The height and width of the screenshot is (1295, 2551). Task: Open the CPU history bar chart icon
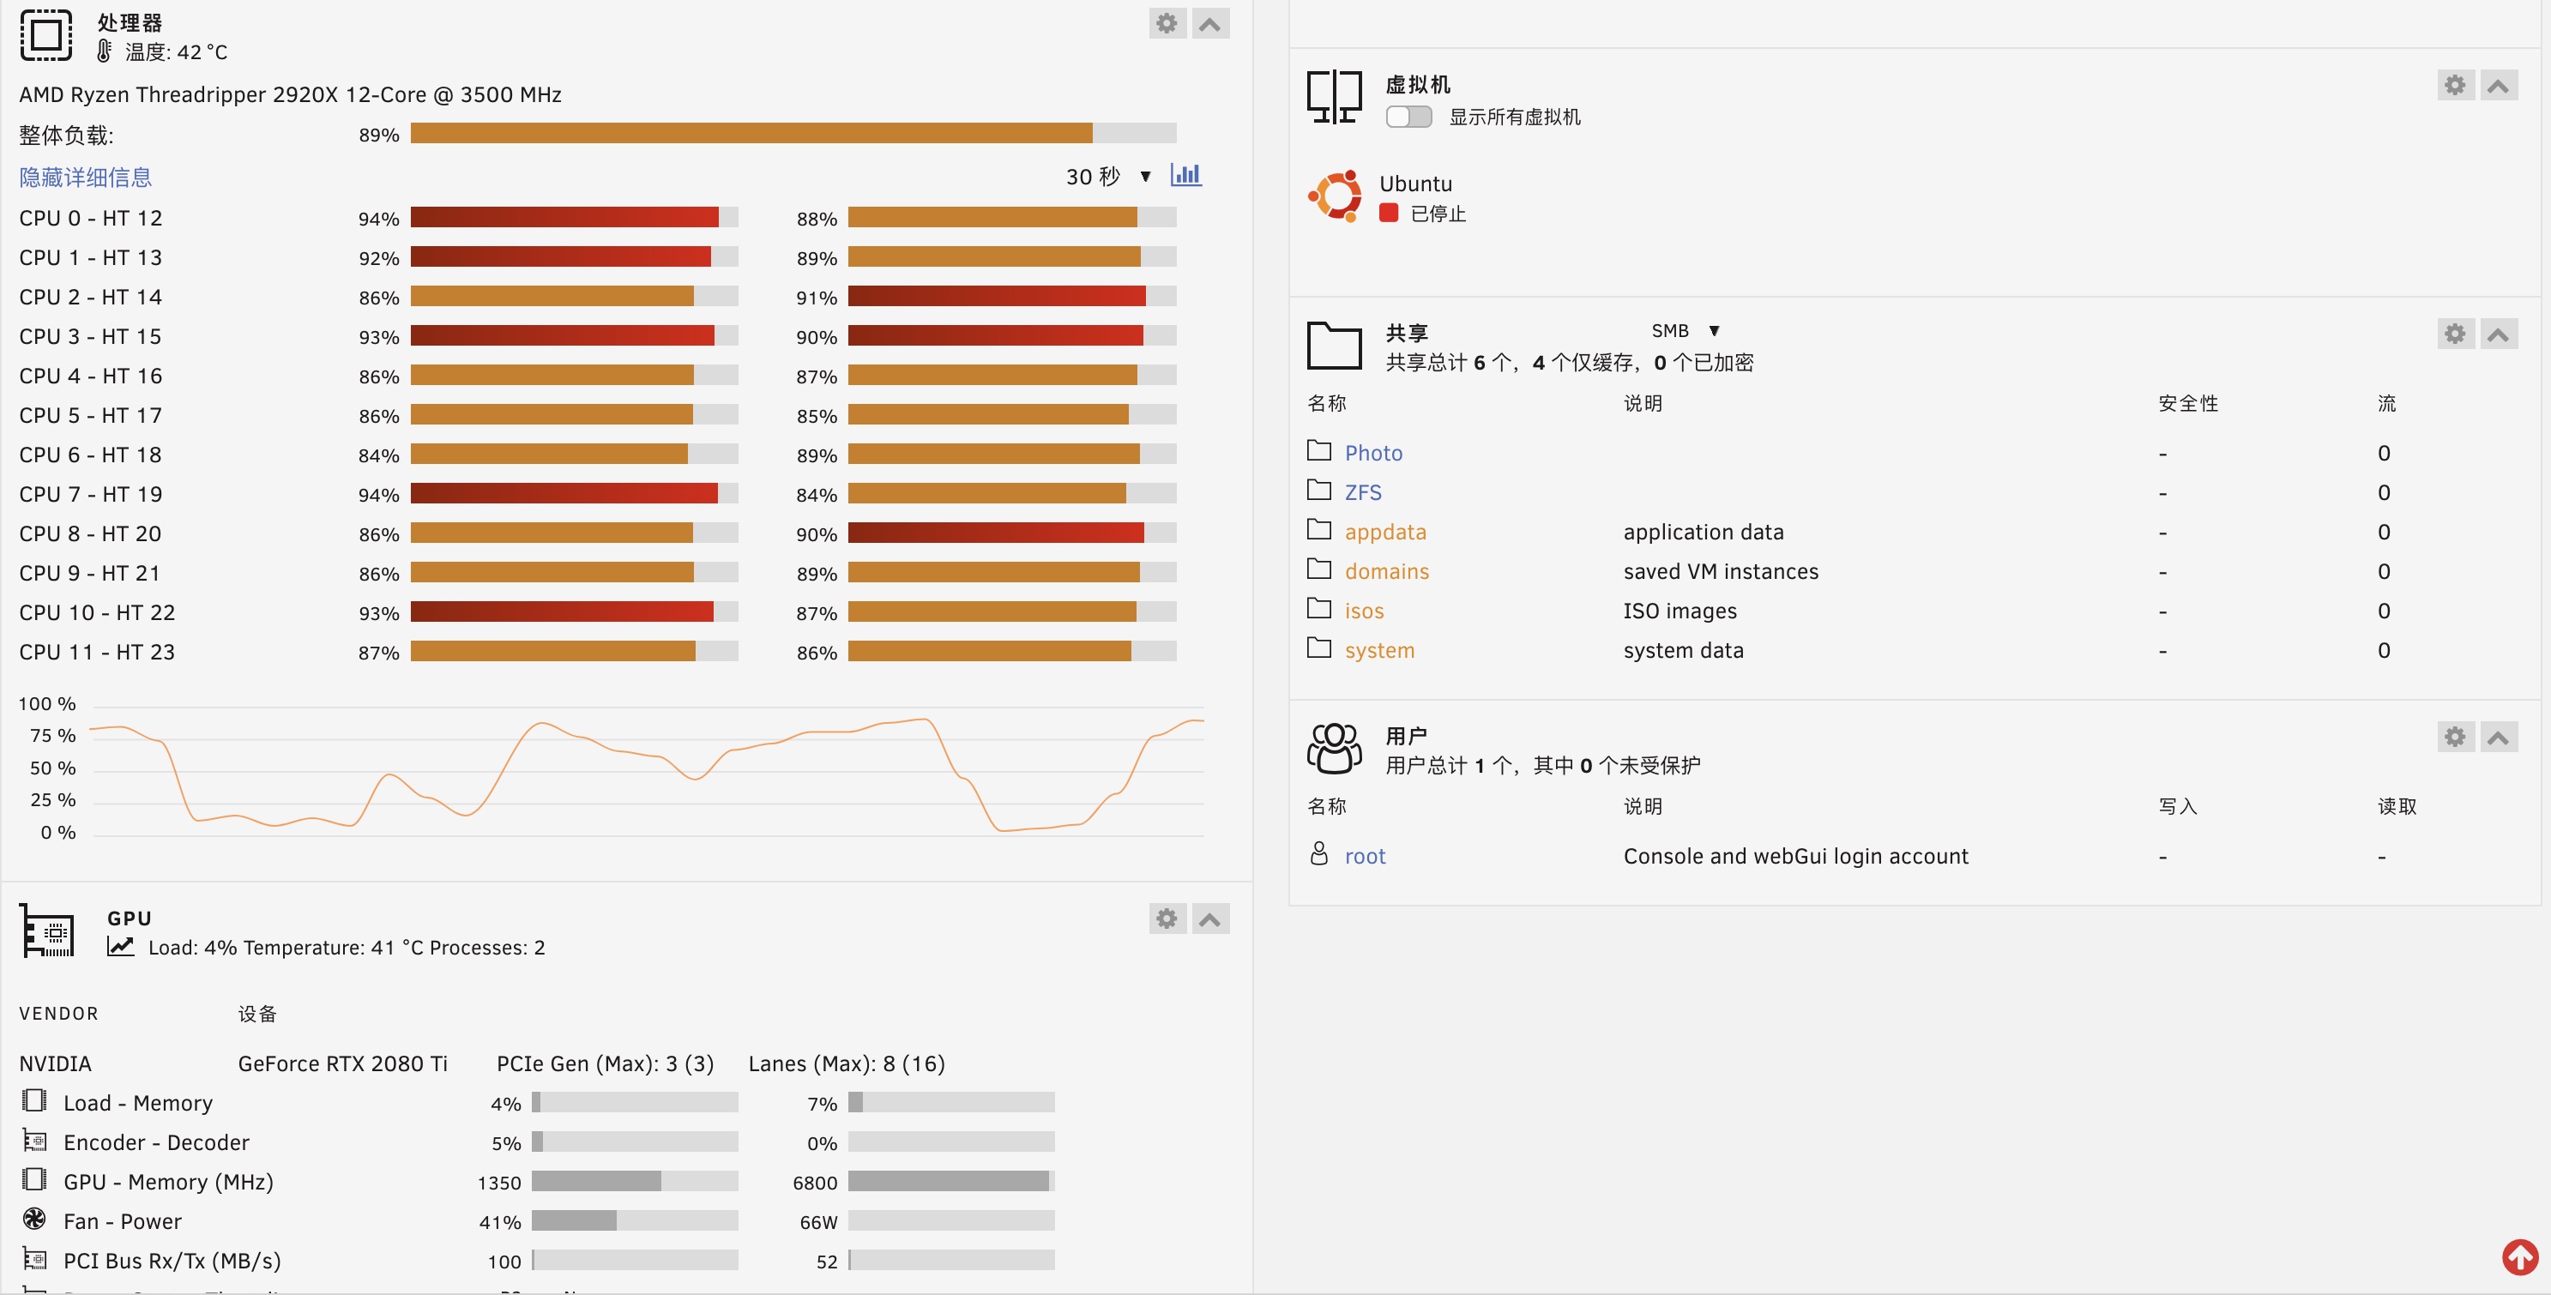pyautogui.click(x=1185, y=174)
